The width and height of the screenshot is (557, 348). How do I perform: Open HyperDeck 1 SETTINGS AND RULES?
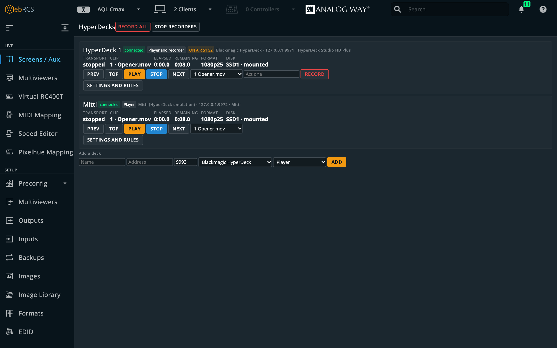tap(113, 85)
